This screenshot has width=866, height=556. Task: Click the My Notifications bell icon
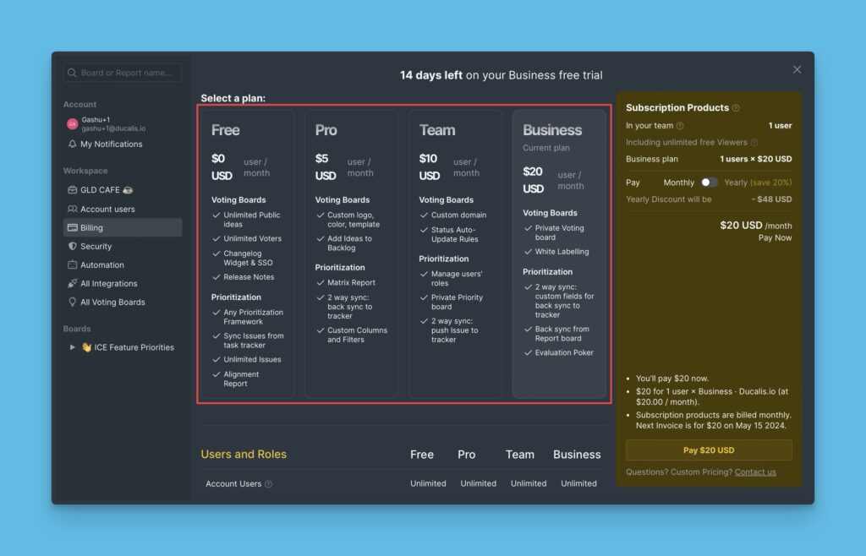(x=73, y=144)
